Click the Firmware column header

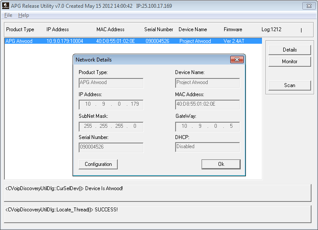point(233,29)
